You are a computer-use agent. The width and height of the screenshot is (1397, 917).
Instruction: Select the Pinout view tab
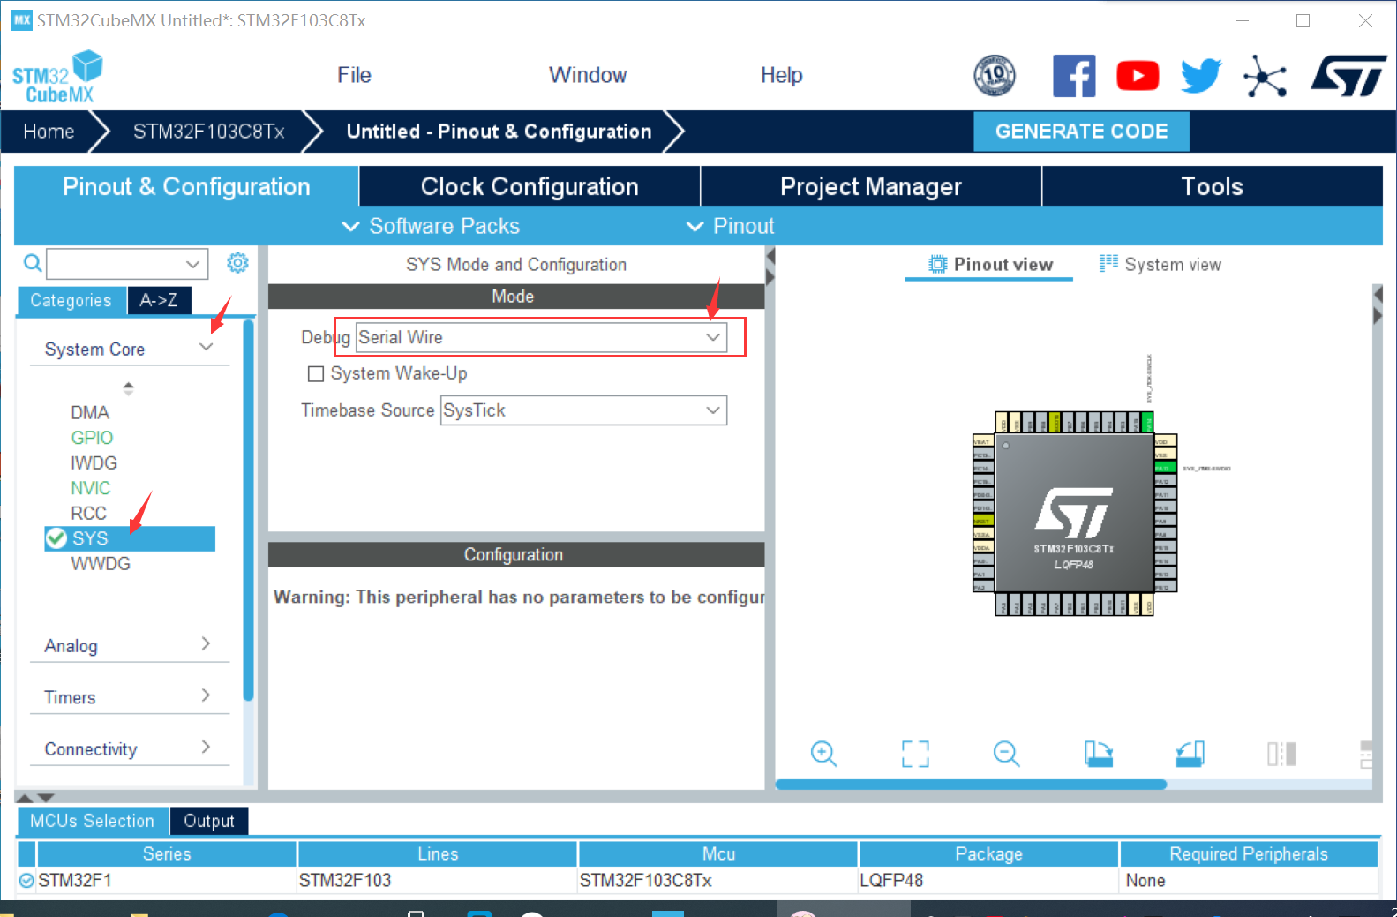(990, 264)
